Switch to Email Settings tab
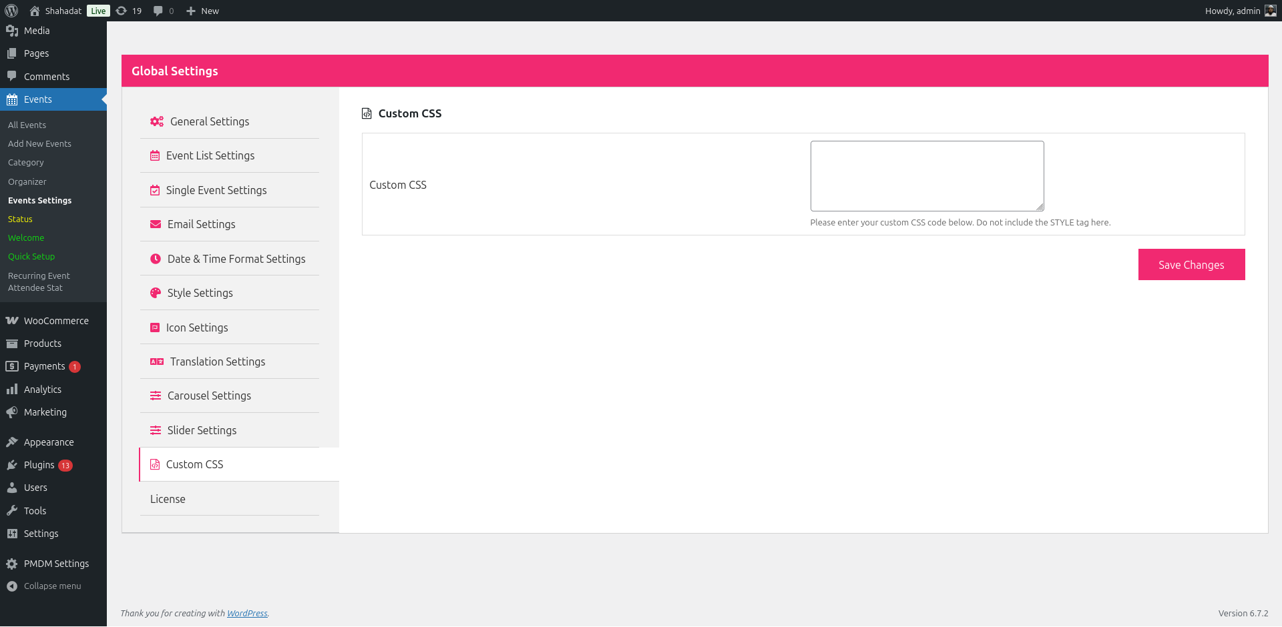This screenshot has width=1282, height=627. tap(230, 224)
